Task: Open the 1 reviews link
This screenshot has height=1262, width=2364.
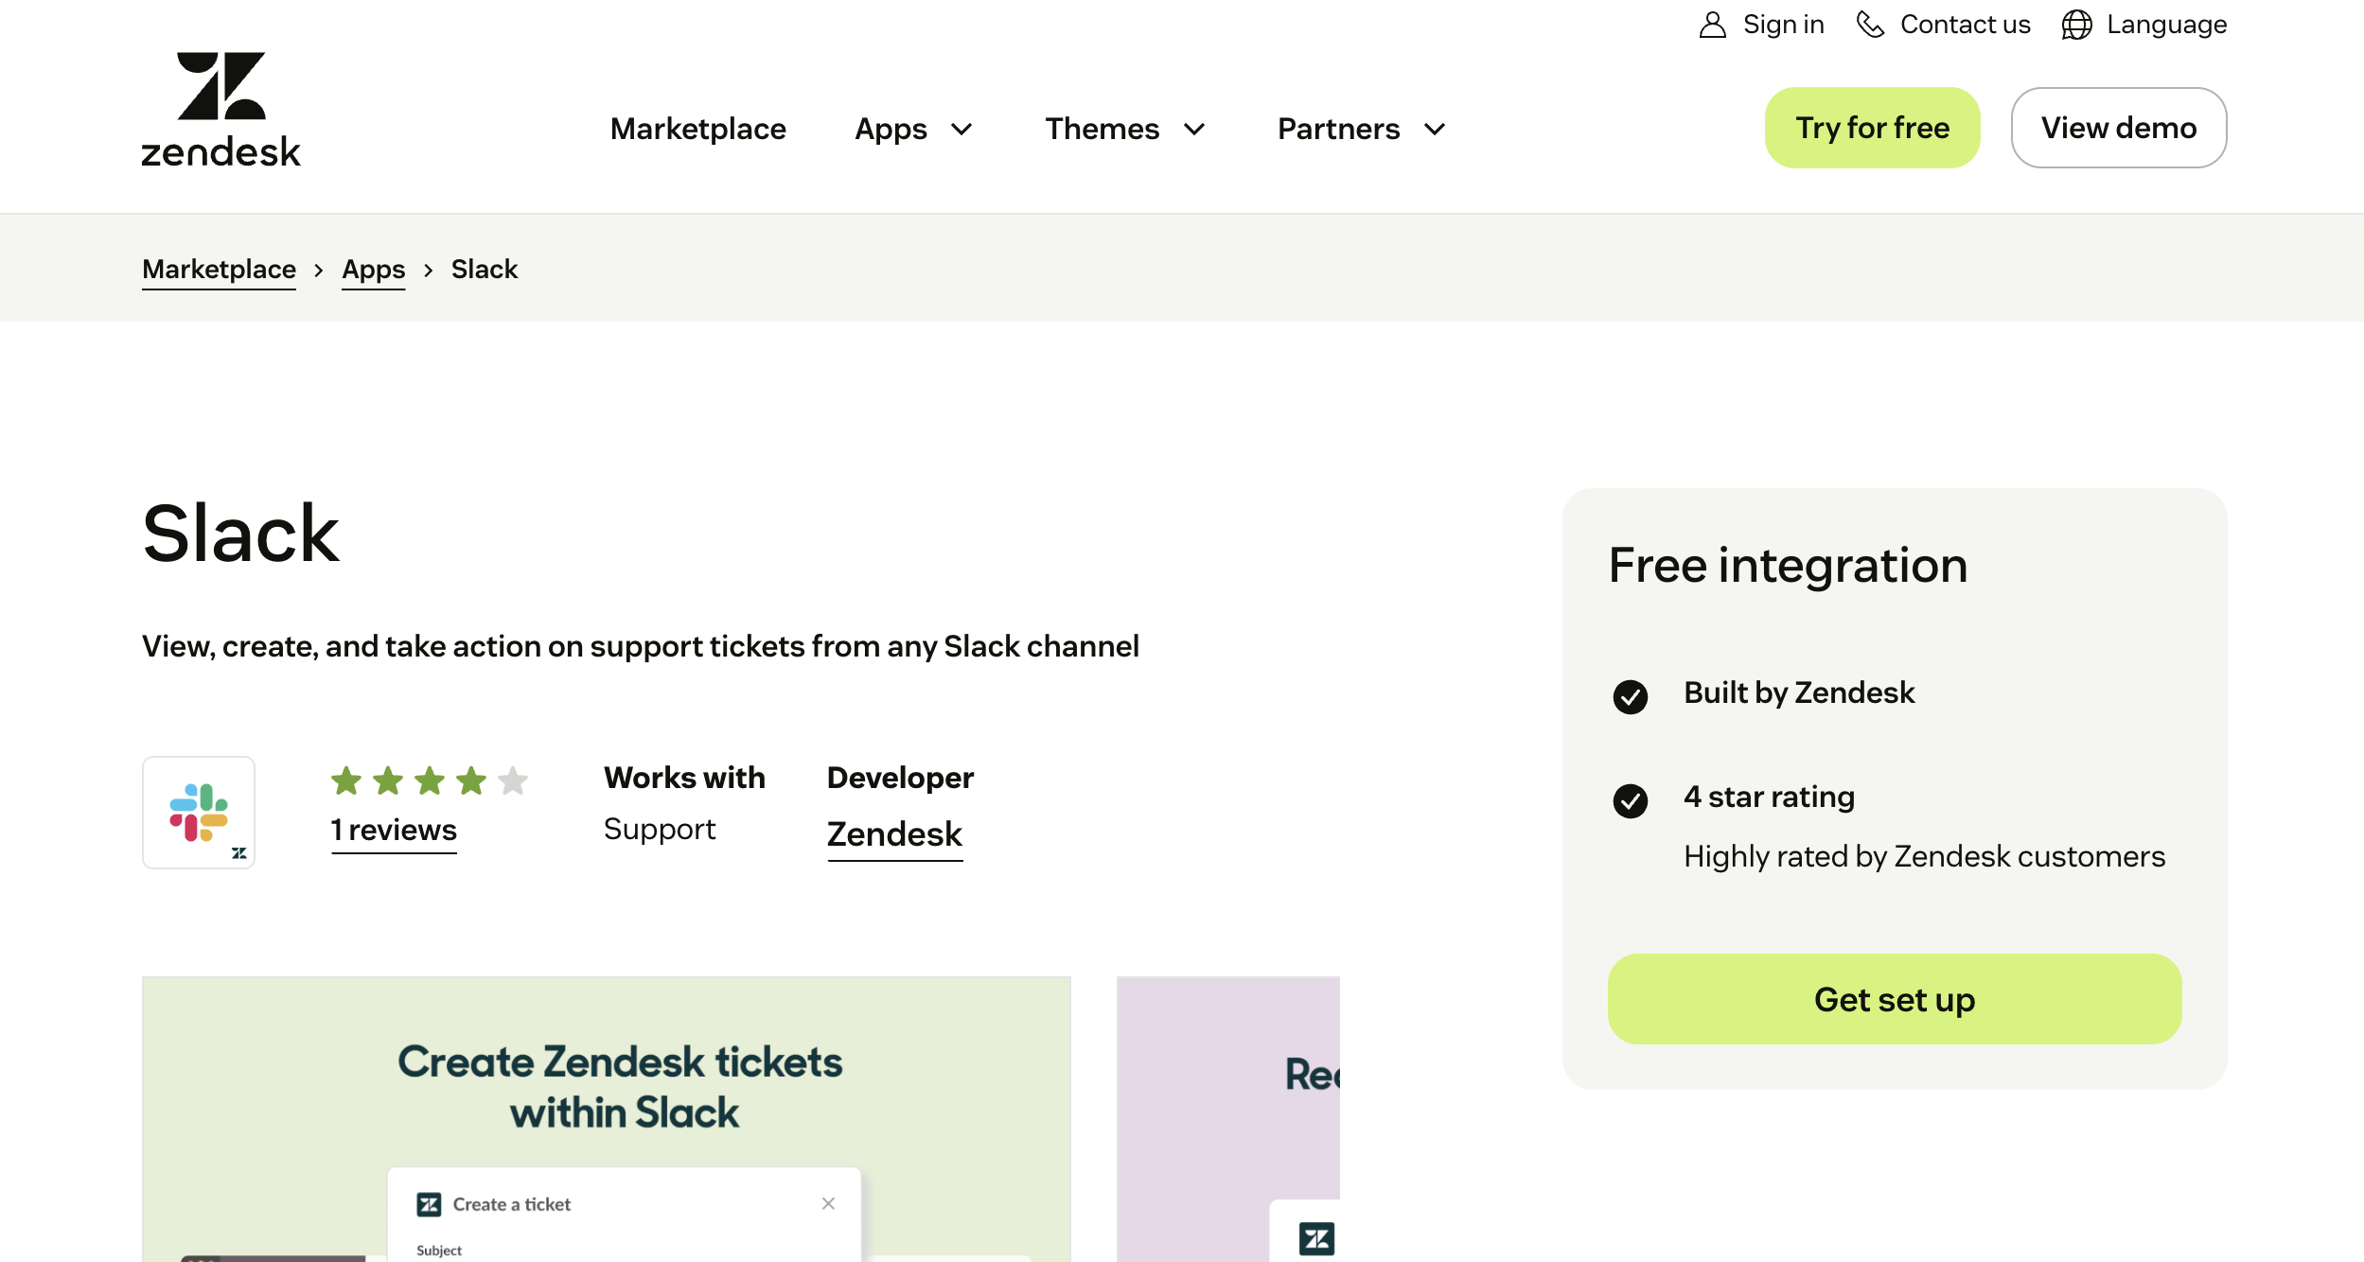Action: point(394,830)
